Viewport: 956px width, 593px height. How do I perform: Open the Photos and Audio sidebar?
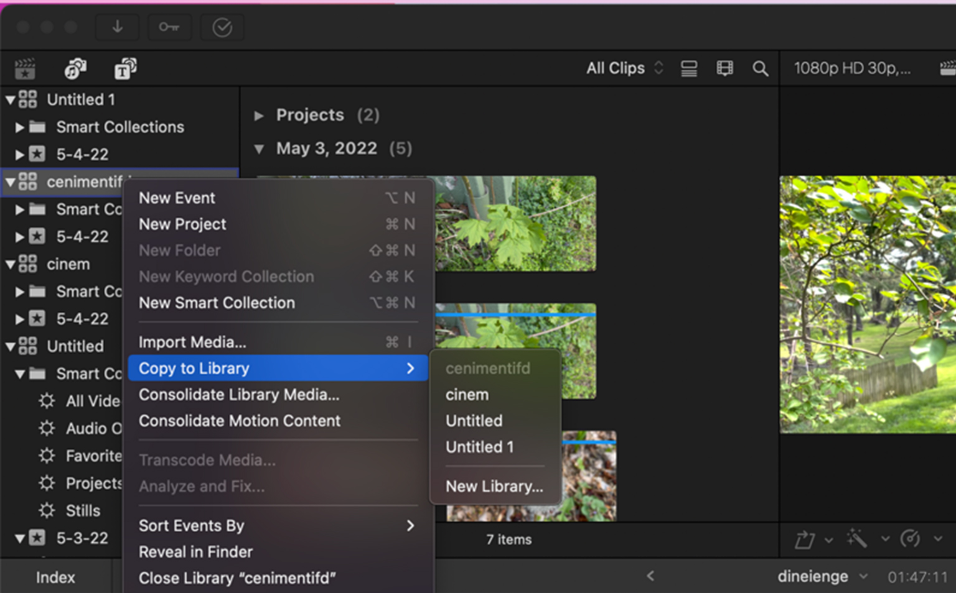point(75,68)
